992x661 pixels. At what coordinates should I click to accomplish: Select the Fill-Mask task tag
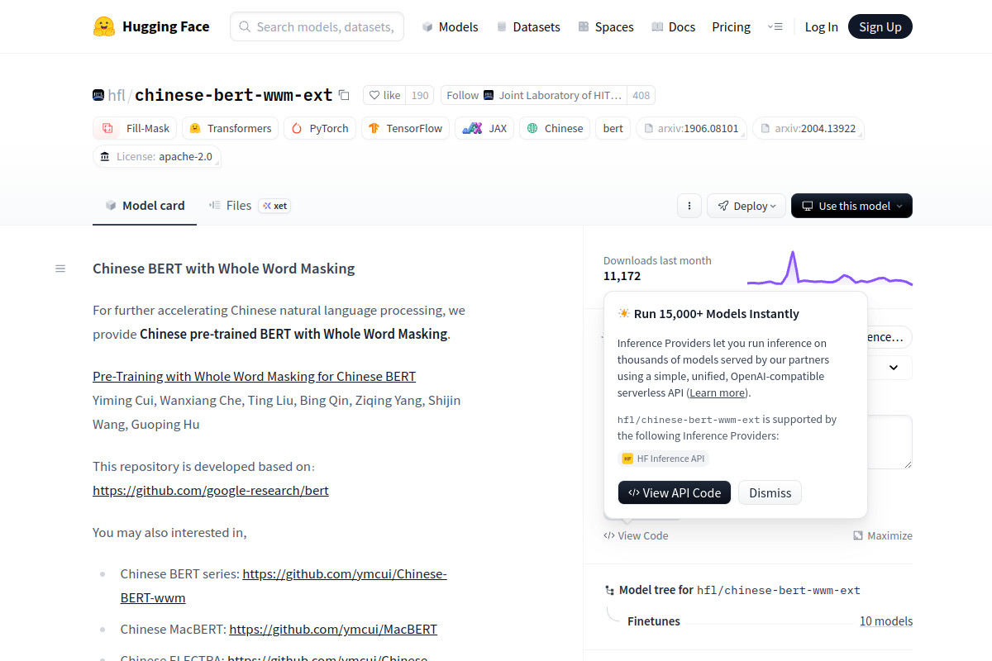point(135,128)
